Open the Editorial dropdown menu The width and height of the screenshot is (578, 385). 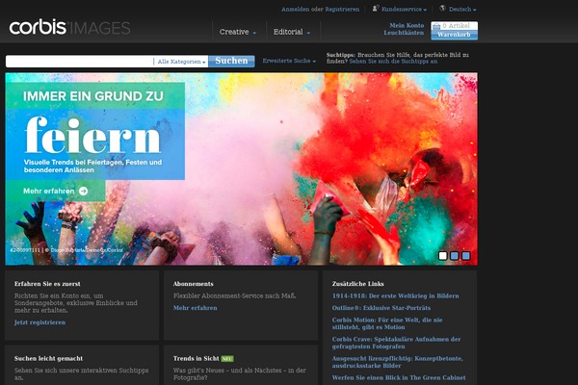click(x=292, y=32)
